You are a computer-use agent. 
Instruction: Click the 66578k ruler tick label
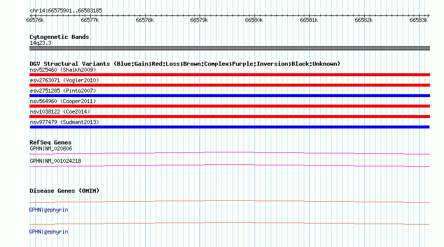[145, 20]
